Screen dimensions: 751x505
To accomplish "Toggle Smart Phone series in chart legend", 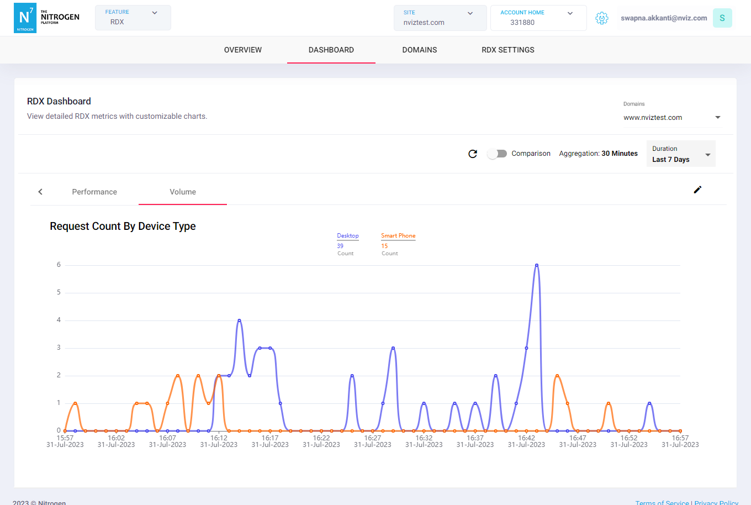I will (398, 236).
